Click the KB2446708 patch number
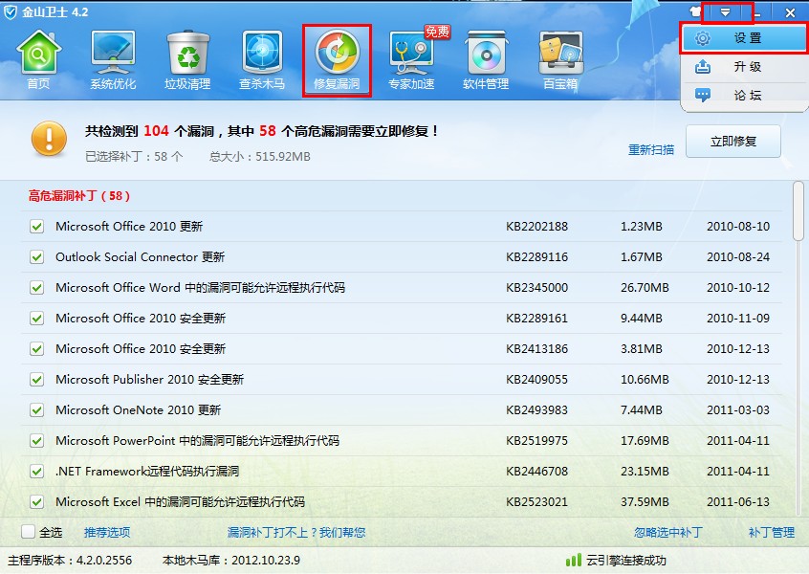The width and height of the screenshot is (809, 574). click(x=536, y=472)
